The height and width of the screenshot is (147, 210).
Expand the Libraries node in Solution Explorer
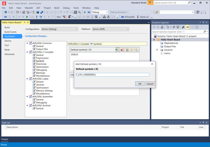point(157,50)
